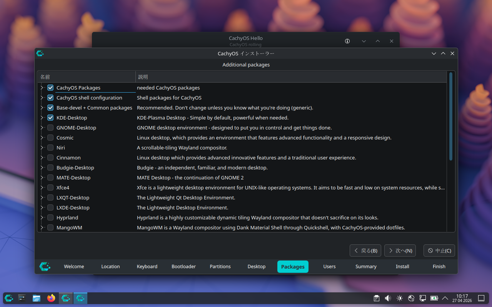Switch to the CachyOS Hello taskbar entry
492x307 pixels.
[x=66, y=298]
